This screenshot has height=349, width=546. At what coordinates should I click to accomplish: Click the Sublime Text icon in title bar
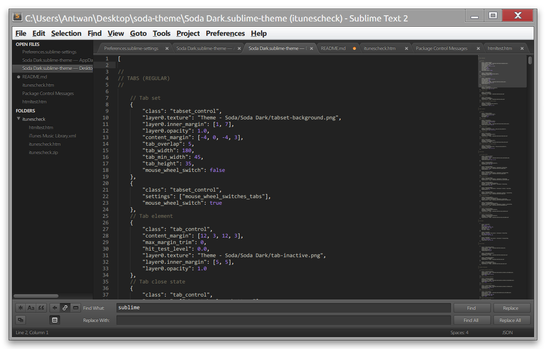pos(18,17)
